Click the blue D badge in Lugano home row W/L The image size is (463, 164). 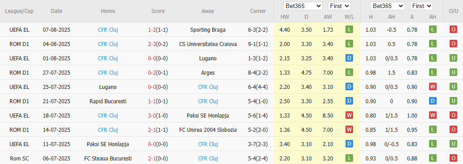(349, 87)
